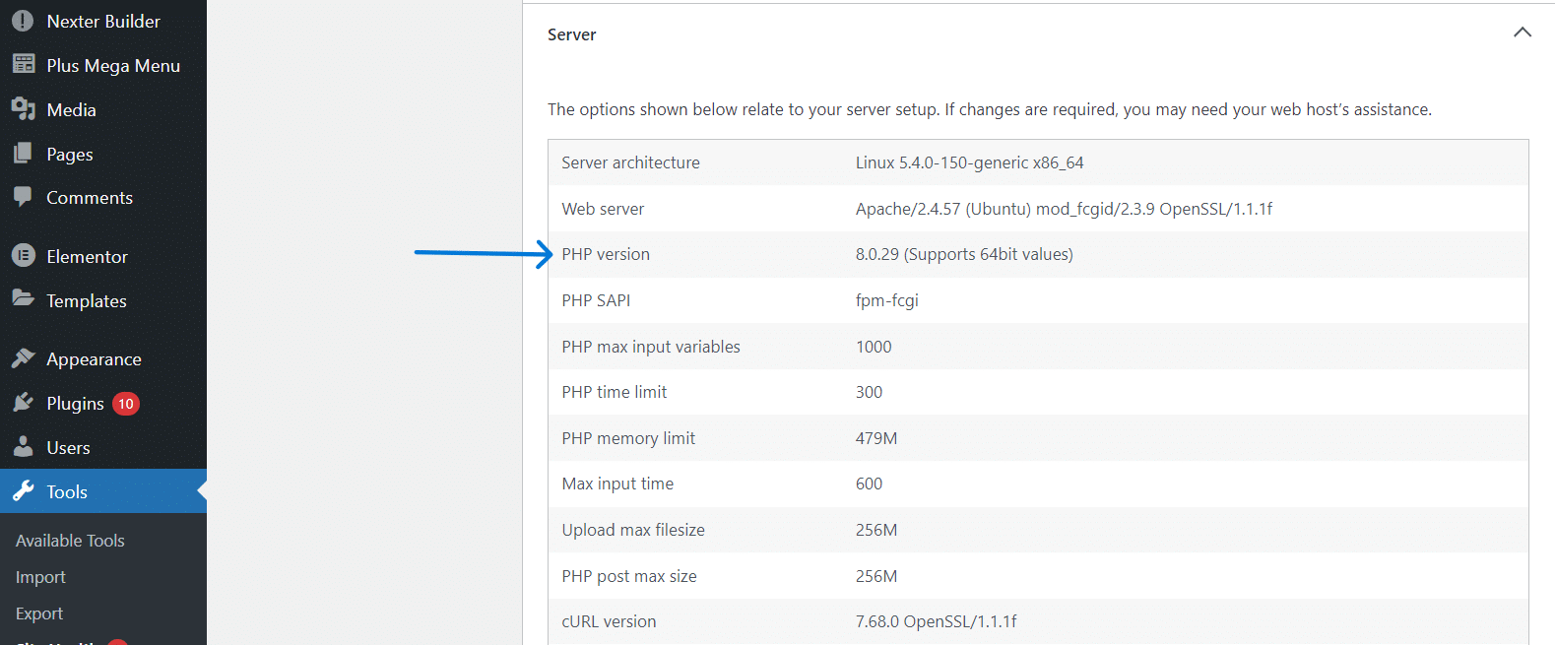Image resolution: width=1555 pixels, height=645 pixels.
Task: Select 256M beside Upload max filesize
Action: pyautogui.click(x=876, y=530)
